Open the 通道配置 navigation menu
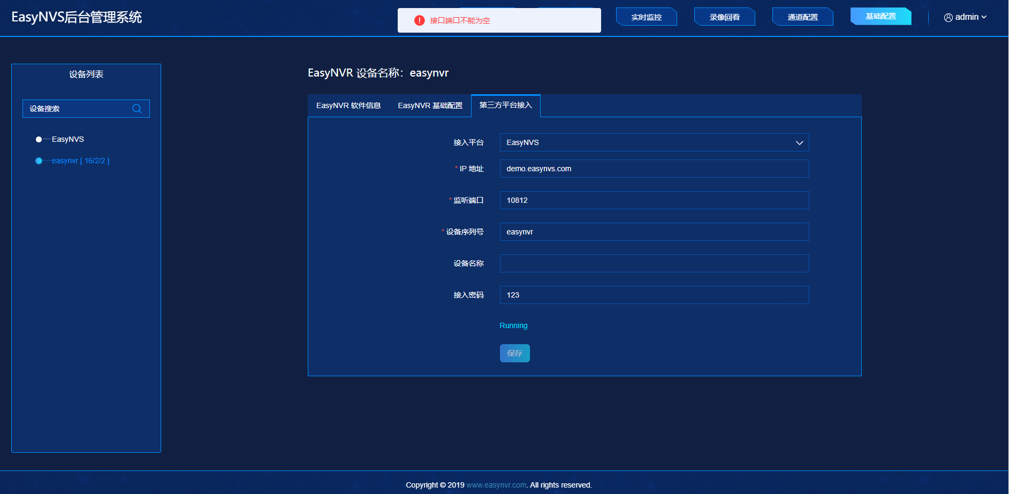The width and height of the screenshot is (1009, 494). tap(803, 17)
